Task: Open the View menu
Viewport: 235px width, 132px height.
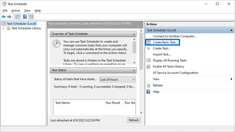Action: pos(27,11)
